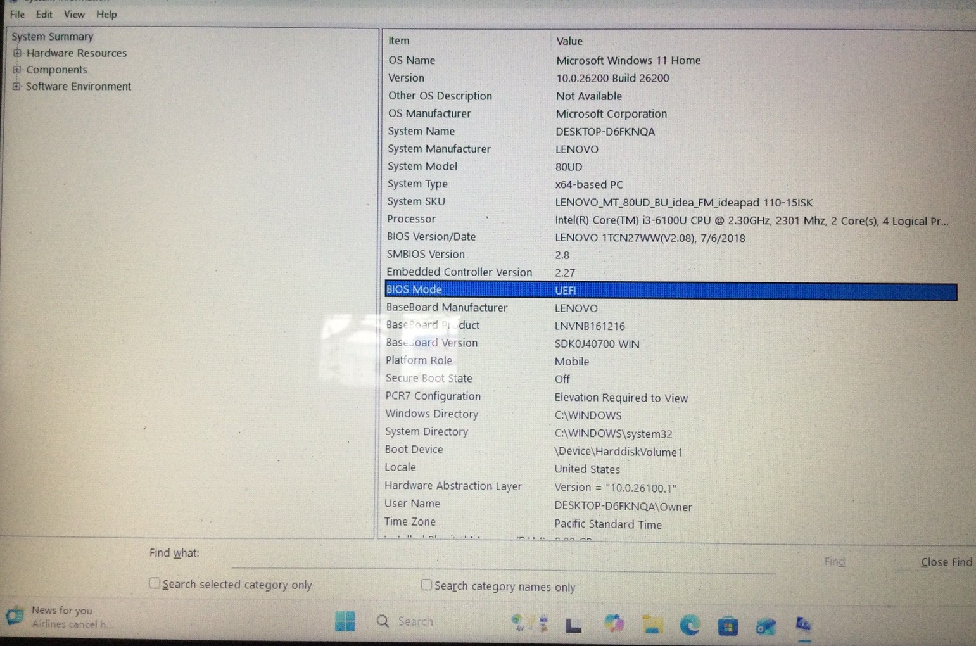Click the LNVNB161216 value
Screen dimensions: 976x646
point(590,326)
